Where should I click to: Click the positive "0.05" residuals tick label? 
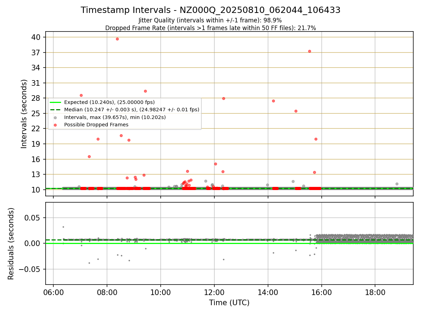(x=32, y=218)
